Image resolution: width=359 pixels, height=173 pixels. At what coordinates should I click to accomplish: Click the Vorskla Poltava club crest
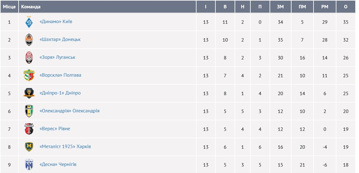(29, 75)
